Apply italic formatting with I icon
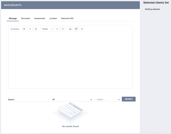Viewport: 171px width, 134px height. point(30,29)
